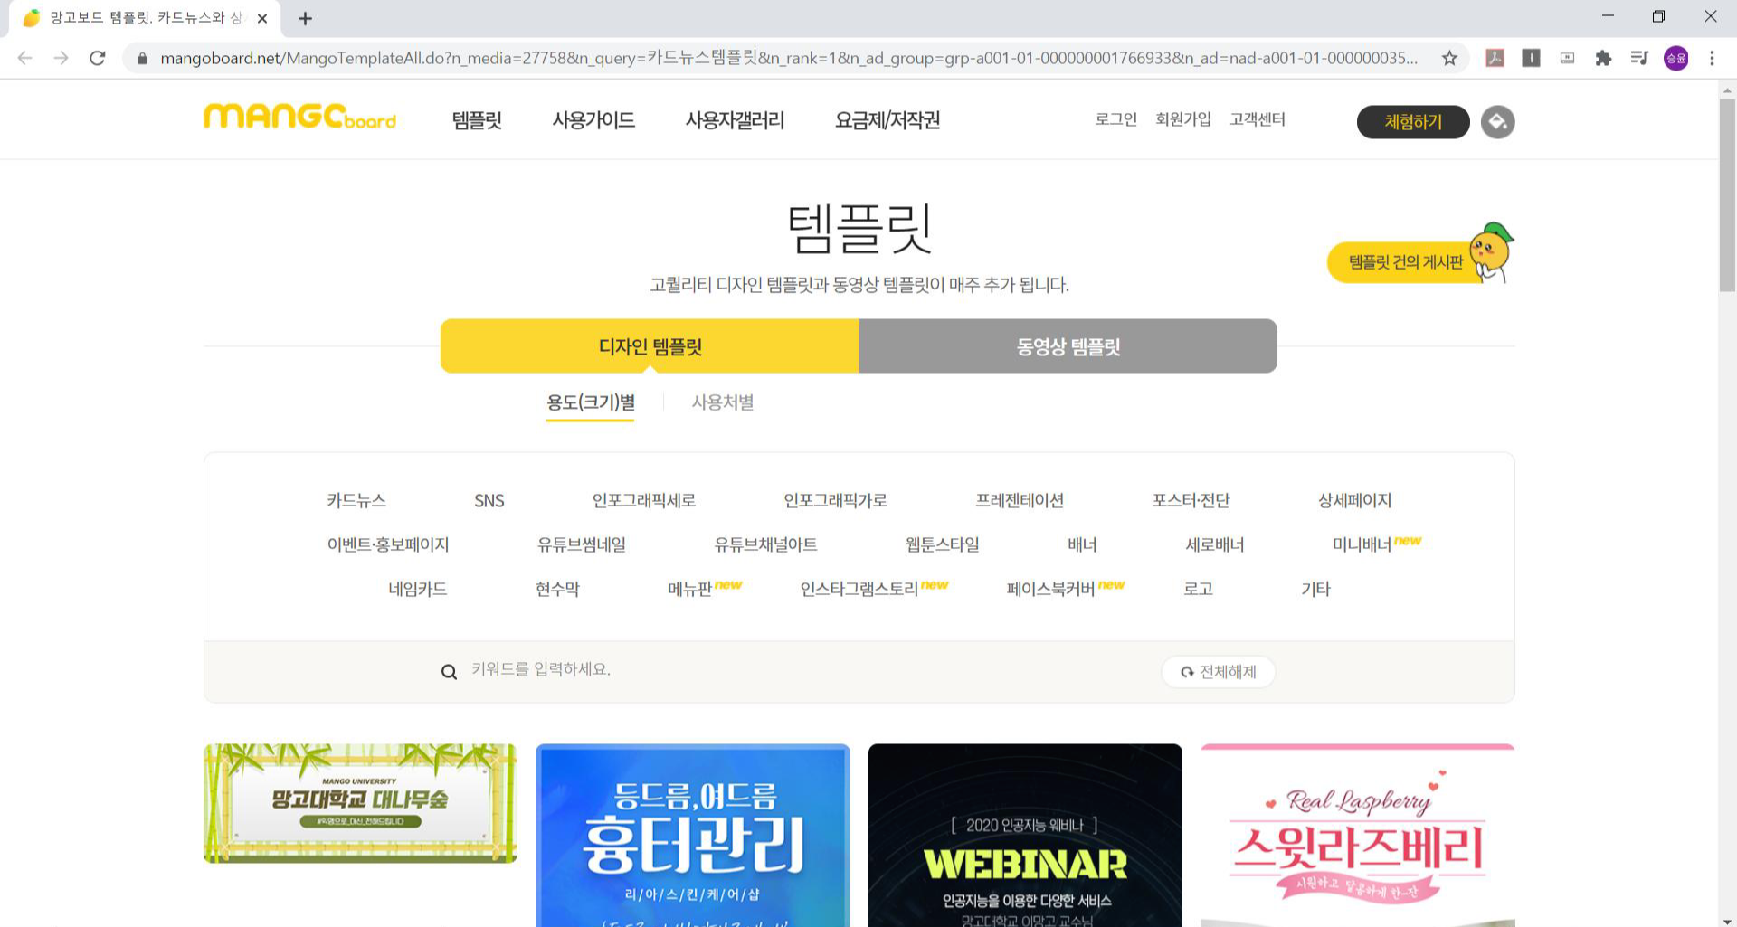
Task: Click the 체험하기 button
Action: 1413,122
